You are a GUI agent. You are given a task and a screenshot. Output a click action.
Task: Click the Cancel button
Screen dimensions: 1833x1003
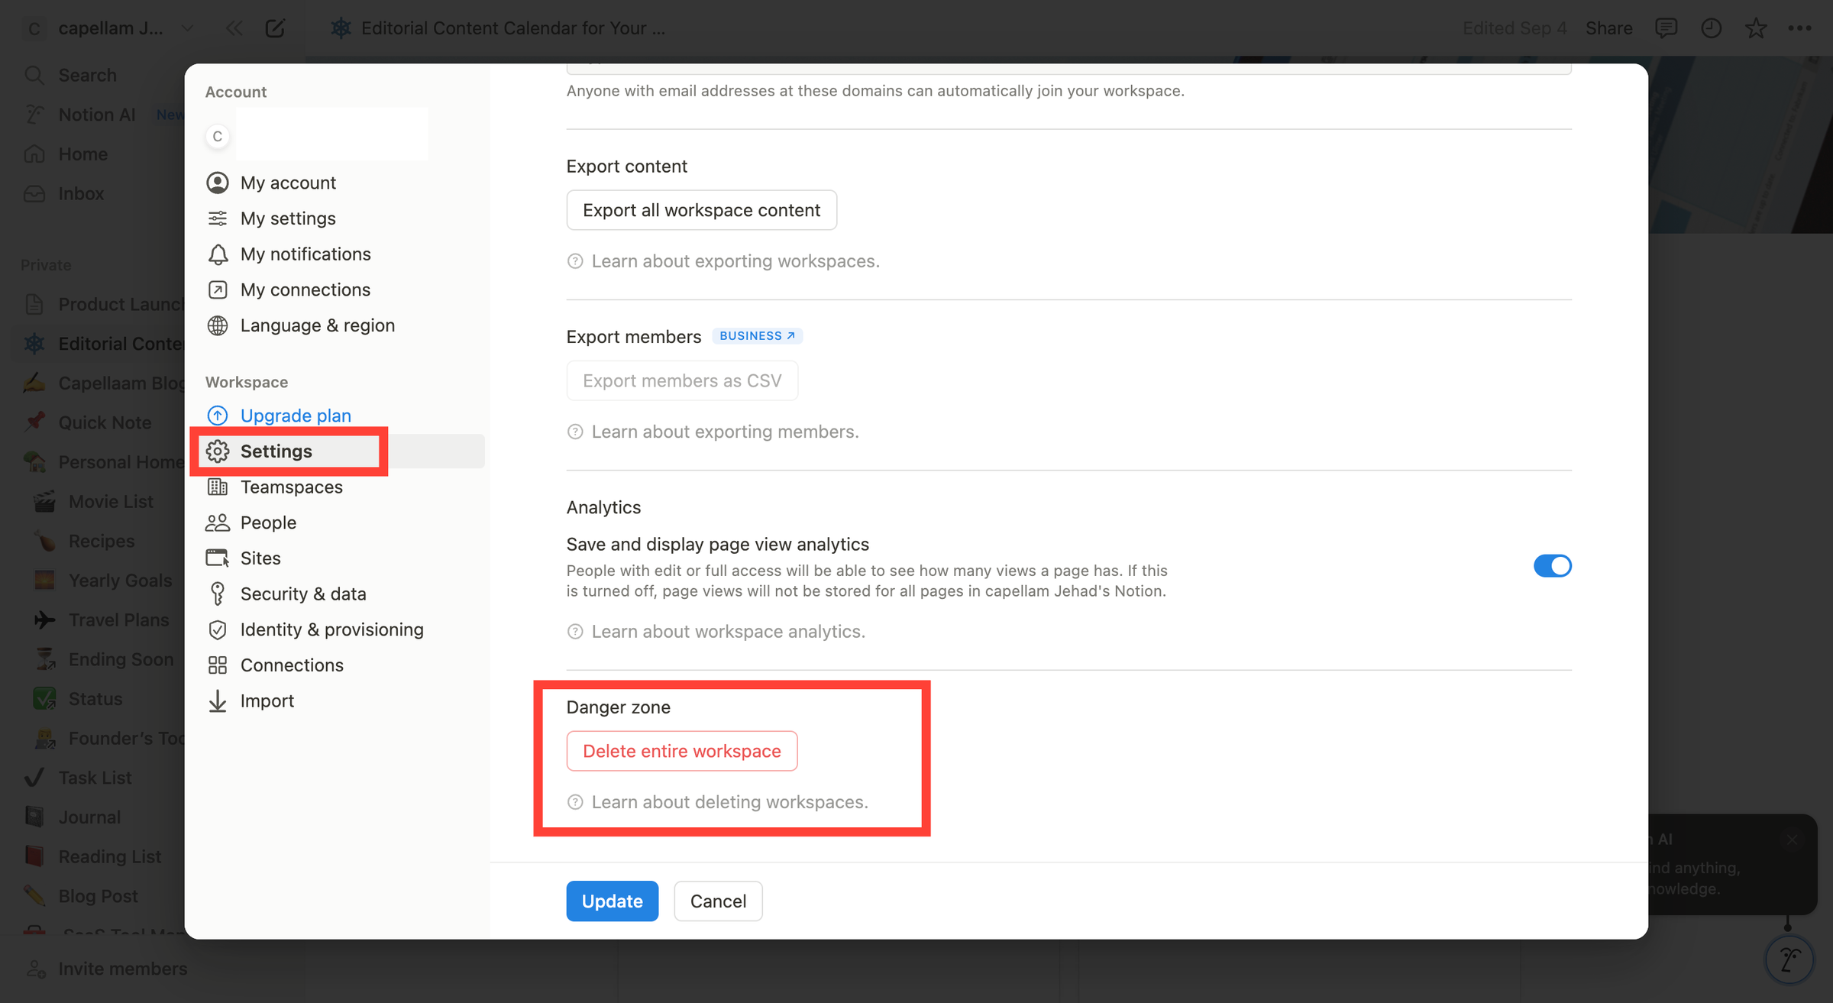point(718,901)
